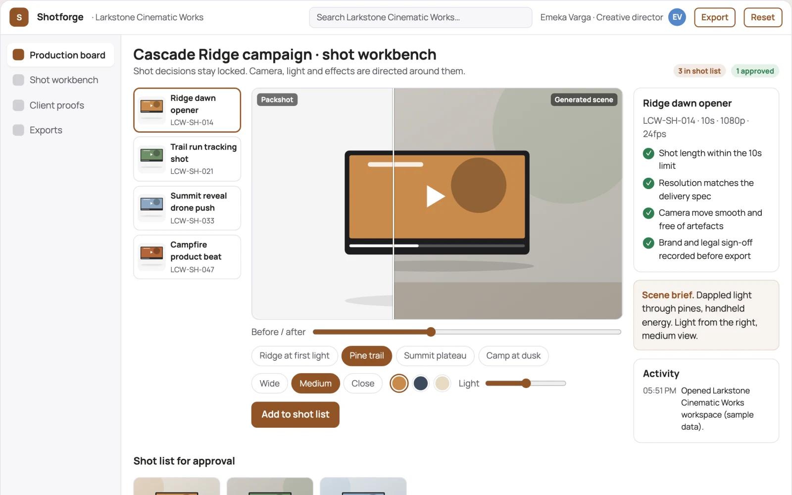Click the Exports sidebar icon
This screenshot has width=792, height=495.
tap(18, 130)
